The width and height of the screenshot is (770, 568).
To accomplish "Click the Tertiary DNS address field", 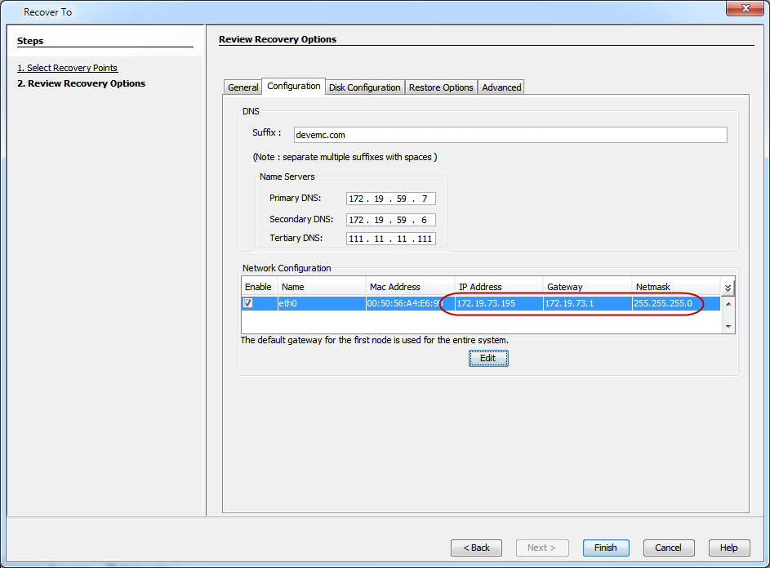I will pyautogui.click(x=391, y=239).
